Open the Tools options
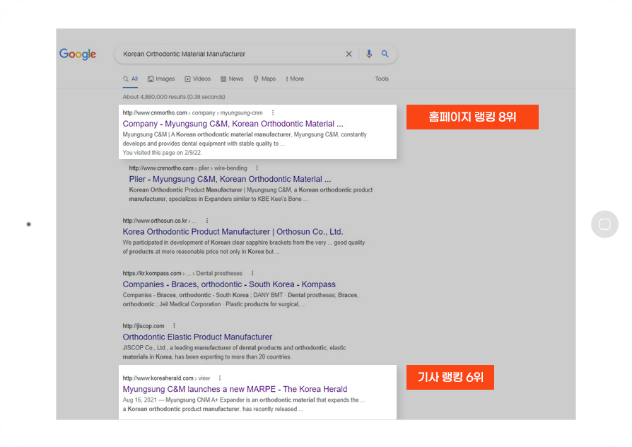This screenshot has height=447, width=632. point(382,79)
